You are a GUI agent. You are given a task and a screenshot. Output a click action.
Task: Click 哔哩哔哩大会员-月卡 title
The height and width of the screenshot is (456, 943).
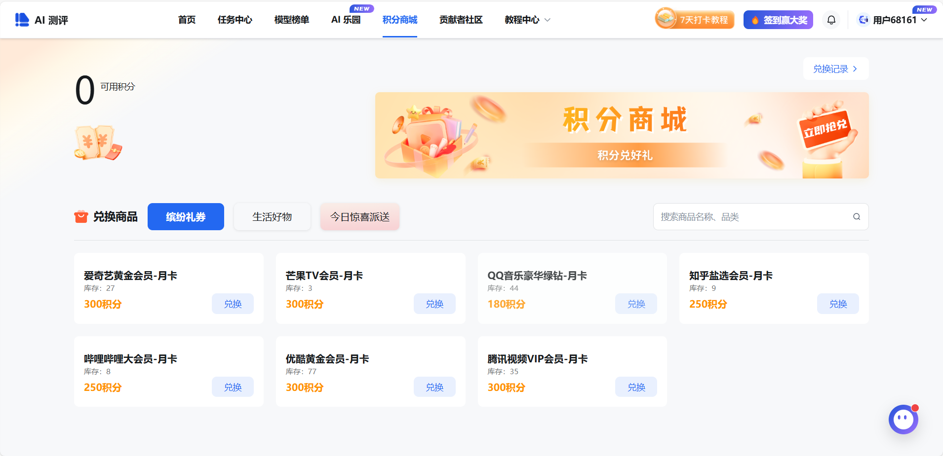[x=130, y=359]
